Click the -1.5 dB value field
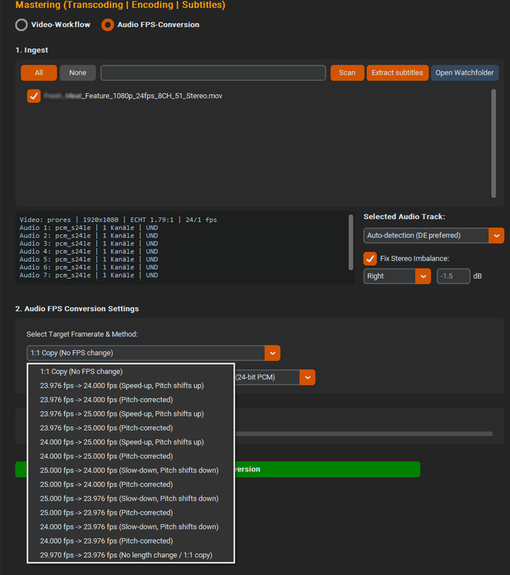Viewport: 510px width, 575px height. 453,276
